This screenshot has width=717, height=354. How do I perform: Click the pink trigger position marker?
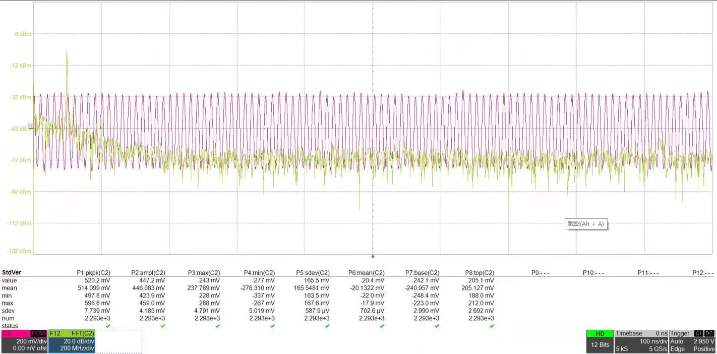coord(373,256)
